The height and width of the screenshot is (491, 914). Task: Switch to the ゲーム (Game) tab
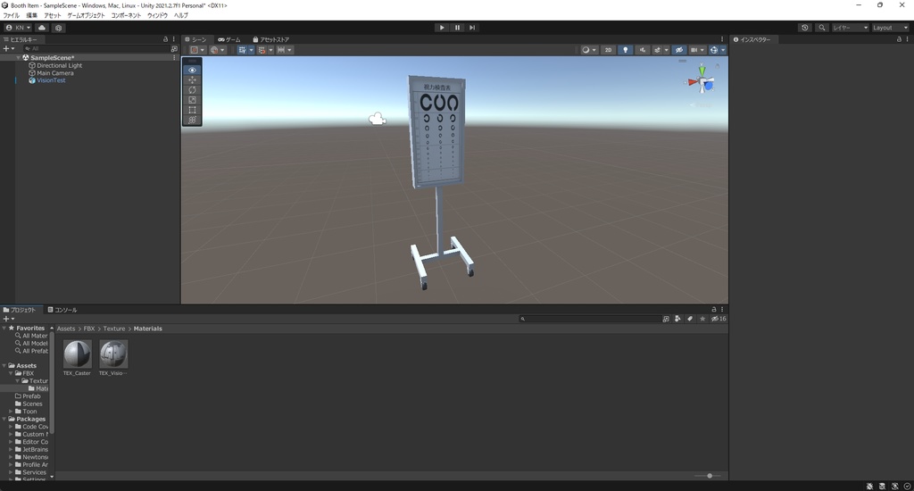pyautogui.click(x=229, y=39)
